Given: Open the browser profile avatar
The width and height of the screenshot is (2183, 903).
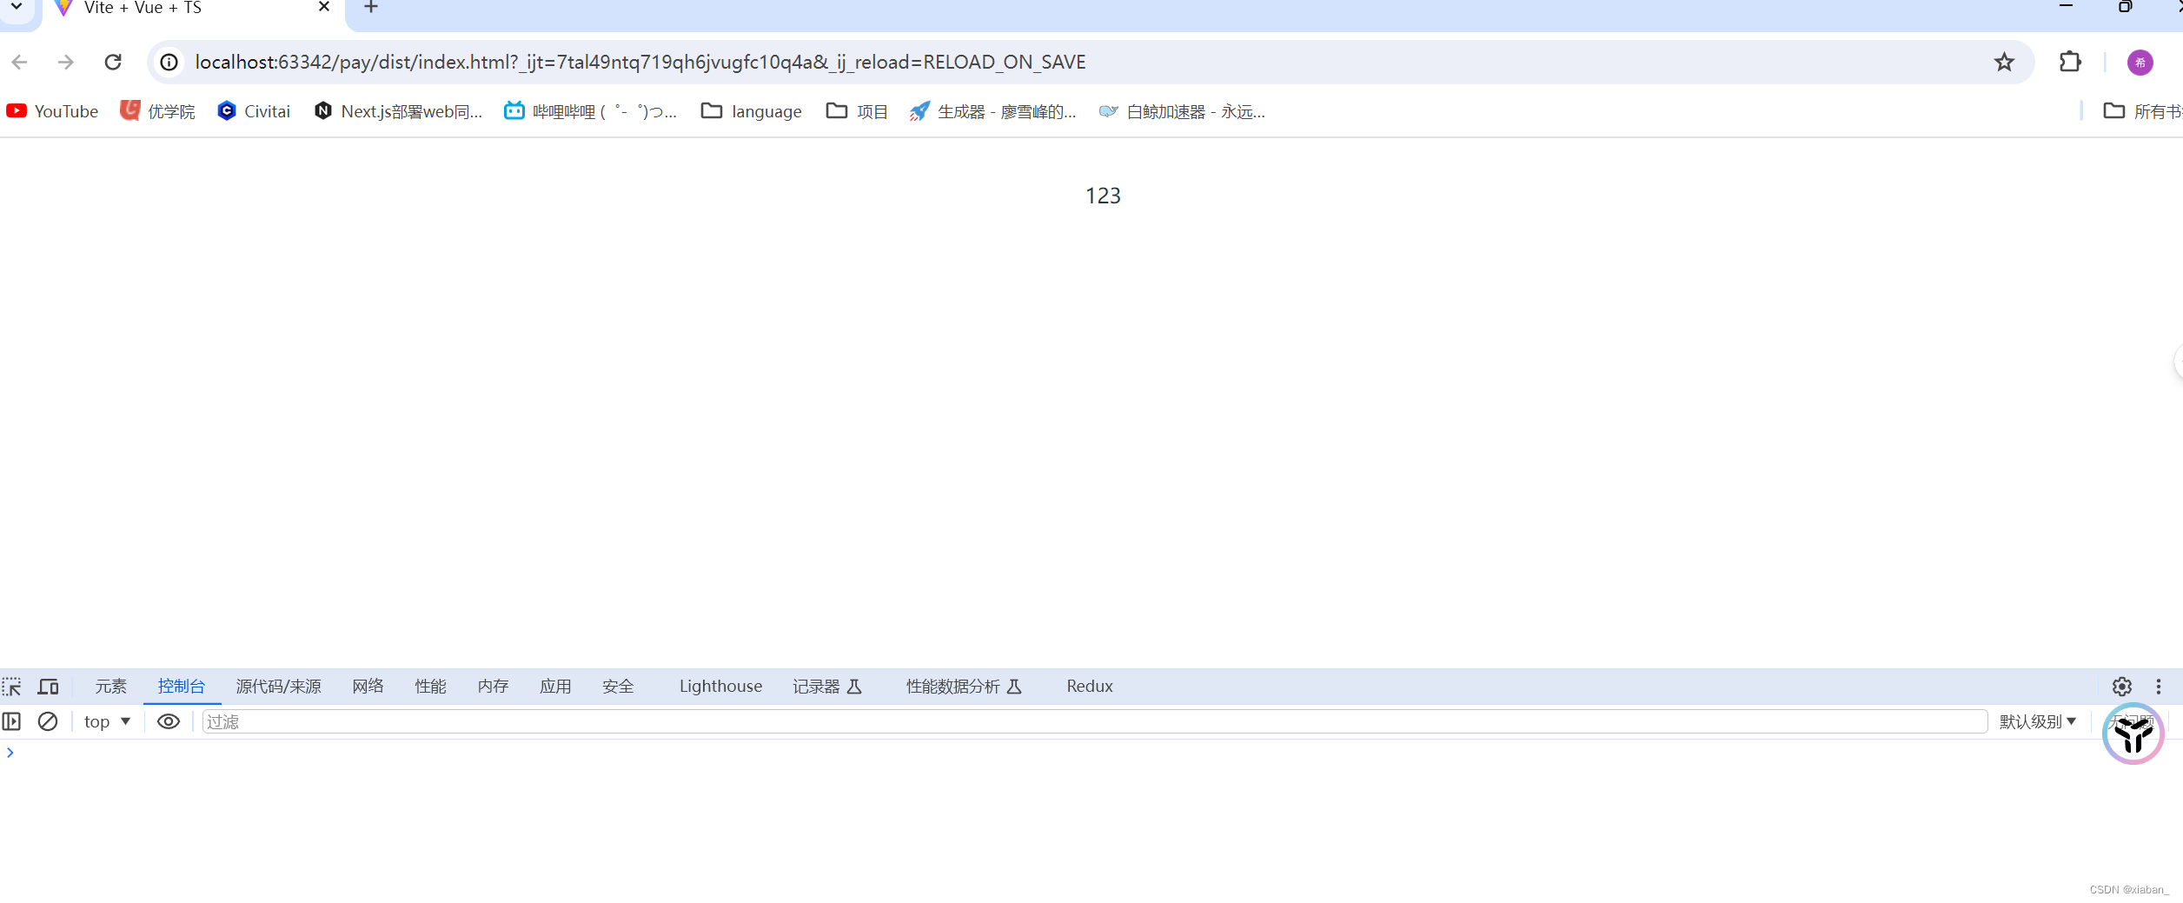Looking at the screenshot, I should click(x=2140, y=62).
